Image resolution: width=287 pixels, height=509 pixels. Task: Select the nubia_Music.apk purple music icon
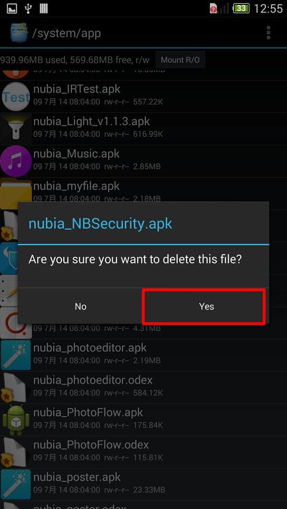tap(16, 161)
